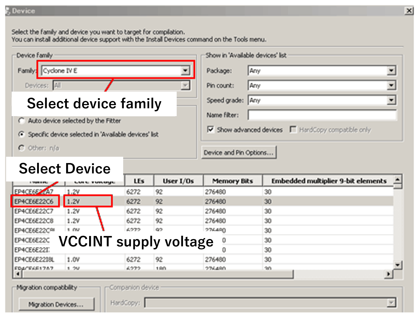Screen dimensions: 419x315
Task: Click the Memory Bits column header
Action: [x=232, y=181]
